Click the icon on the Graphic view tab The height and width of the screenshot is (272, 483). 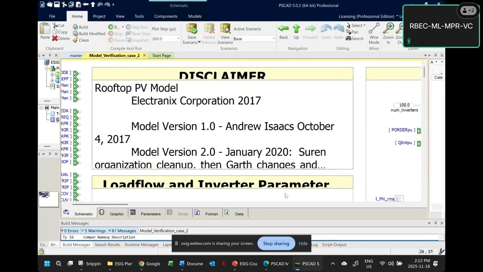point(102,213)
